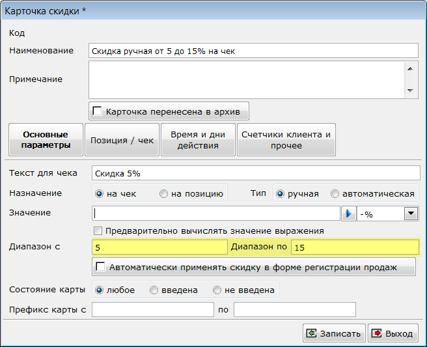
Task: Click the Выход exit button label
Action: point(399,333)
